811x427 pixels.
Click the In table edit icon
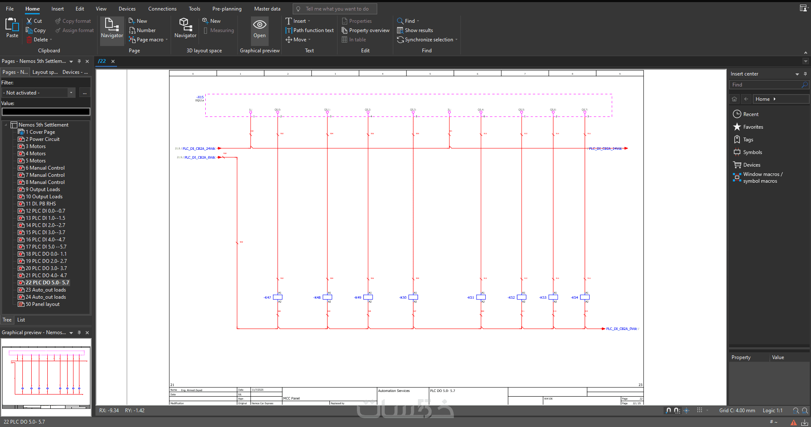click(344, 40)
